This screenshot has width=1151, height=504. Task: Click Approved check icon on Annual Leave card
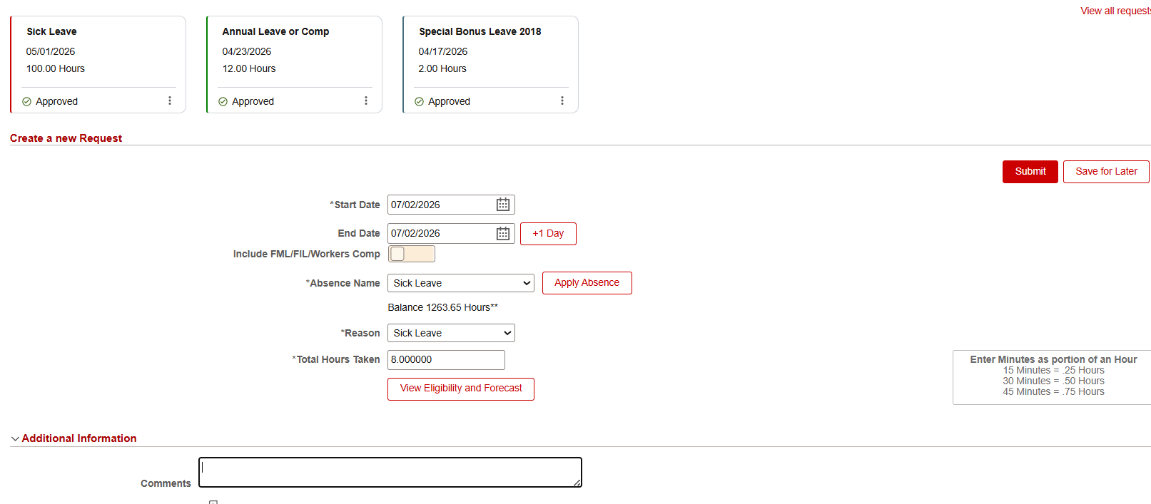[x=223, y=101]
